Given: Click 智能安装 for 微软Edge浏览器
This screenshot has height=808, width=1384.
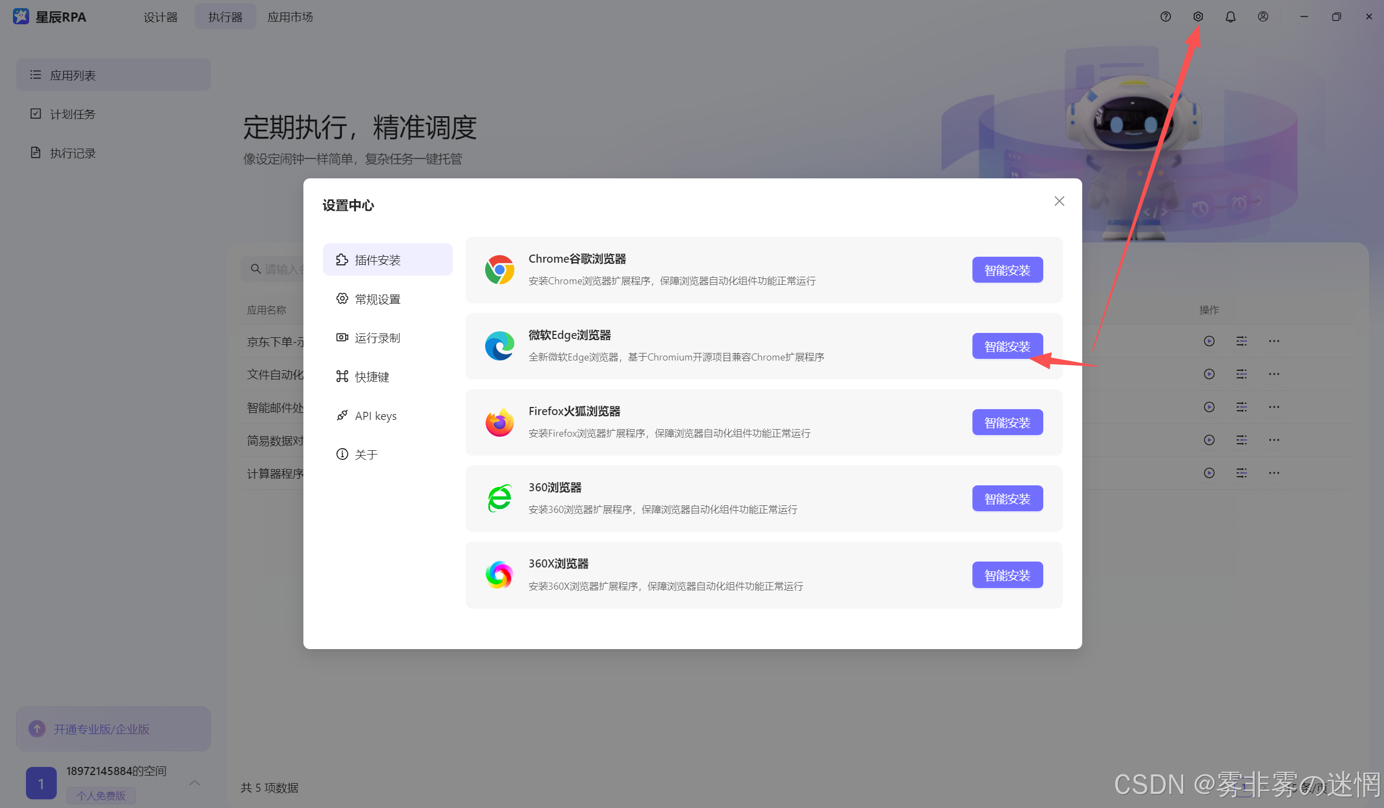Looking at the screenshot, I should 1006,346.
